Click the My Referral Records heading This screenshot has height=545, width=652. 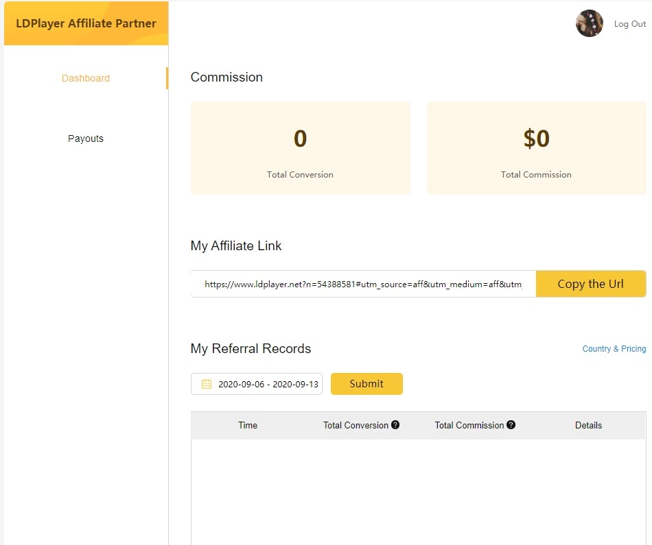click(251, 349)
